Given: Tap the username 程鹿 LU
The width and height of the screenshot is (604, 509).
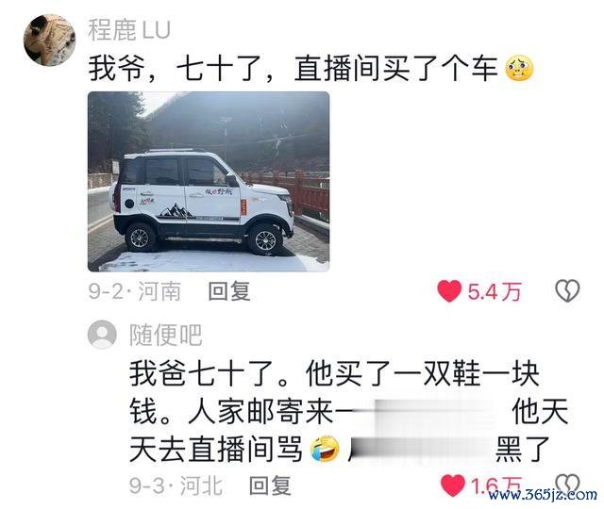Looking at the screenshot, I should click(x=129, y=29).
